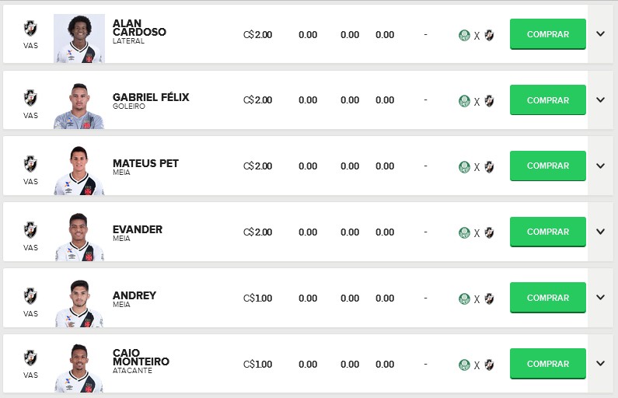
Task: Open Evander's player photo
Action: point(79,236)
